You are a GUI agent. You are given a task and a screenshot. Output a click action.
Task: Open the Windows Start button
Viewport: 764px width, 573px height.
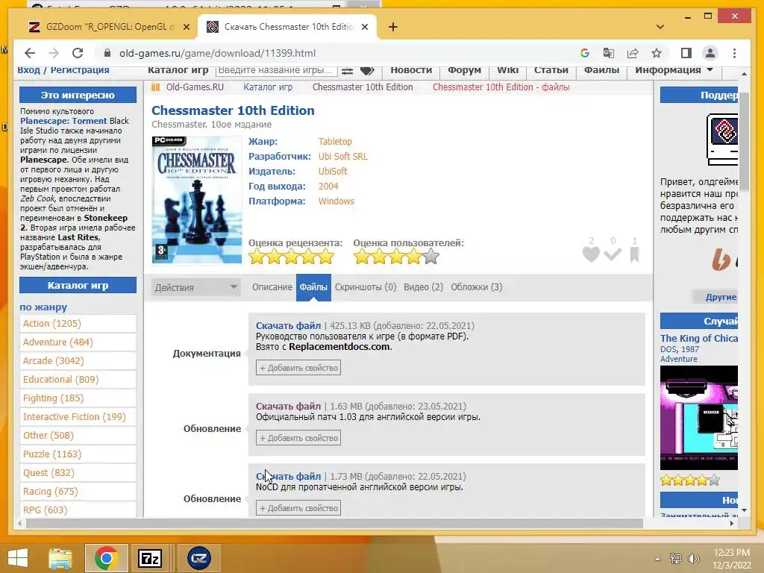pyautogui.click(x=18, y=558)
